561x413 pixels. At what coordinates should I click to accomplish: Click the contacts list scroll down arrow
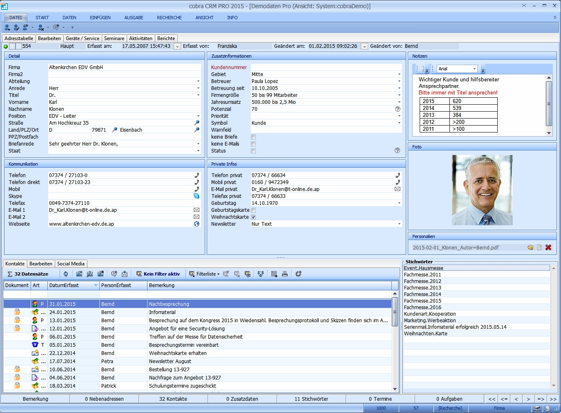395,389
